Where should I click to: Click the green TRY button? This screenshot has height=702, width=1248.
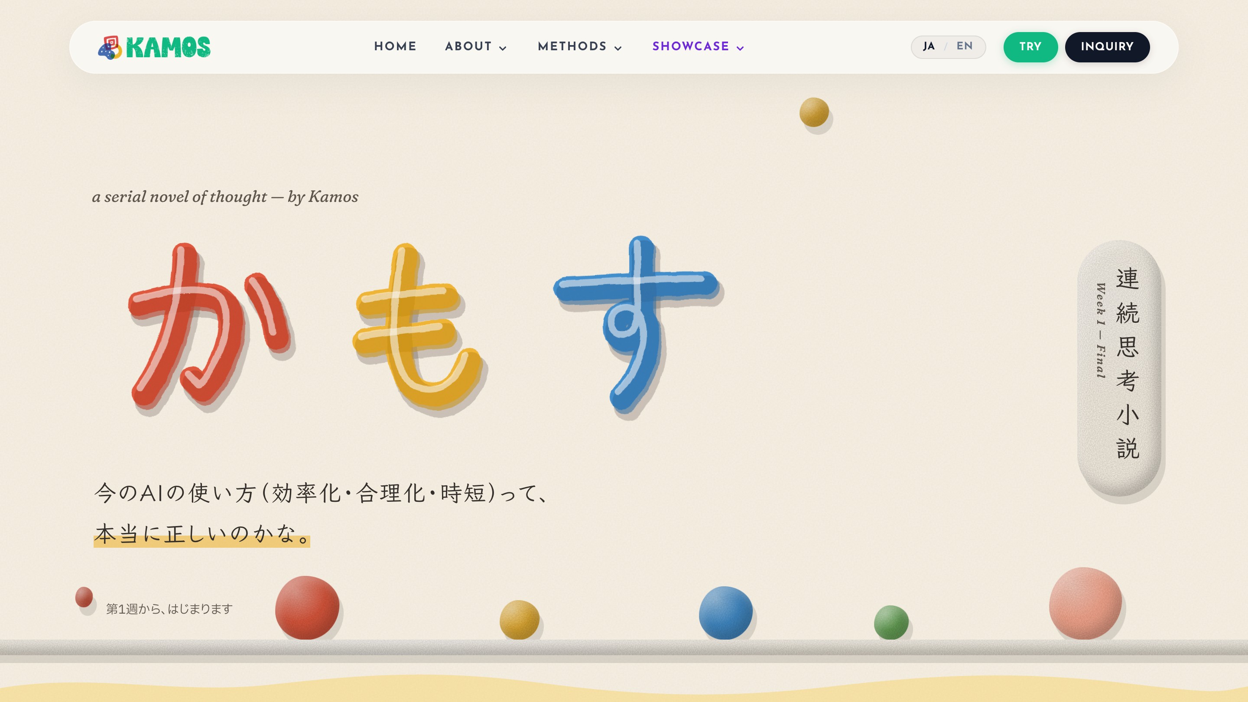click(1030, 47)
